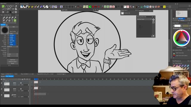Click the Edit brush button

[x=14, y=27]
